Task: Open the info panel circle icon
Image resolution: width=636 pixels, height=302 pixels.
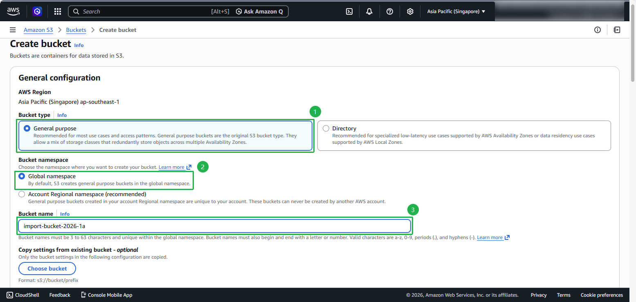Action: [598, 30]
